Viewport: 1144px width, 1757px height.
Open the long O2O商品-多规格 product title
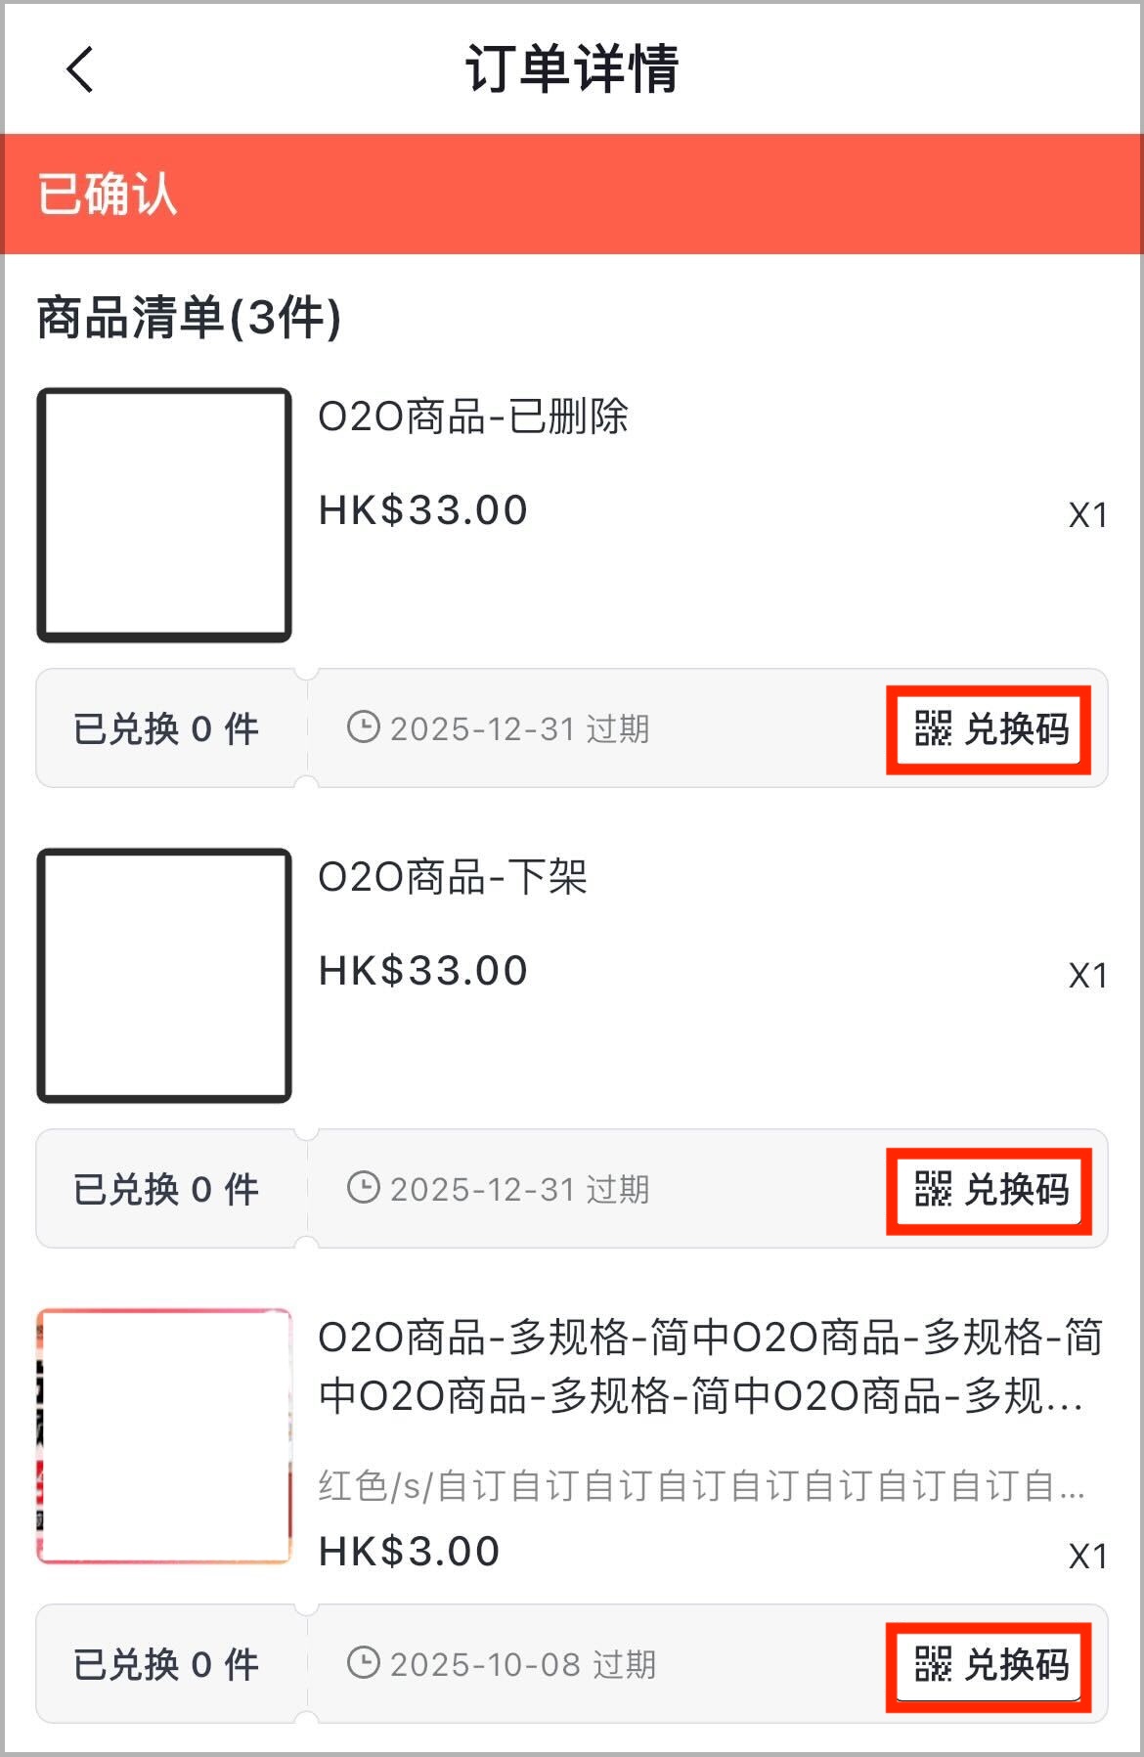pos(711,1367)
